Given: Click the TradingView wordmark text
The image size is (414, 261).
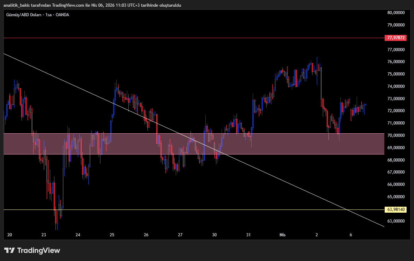Looking at the screenshot, I should [39, 250].
